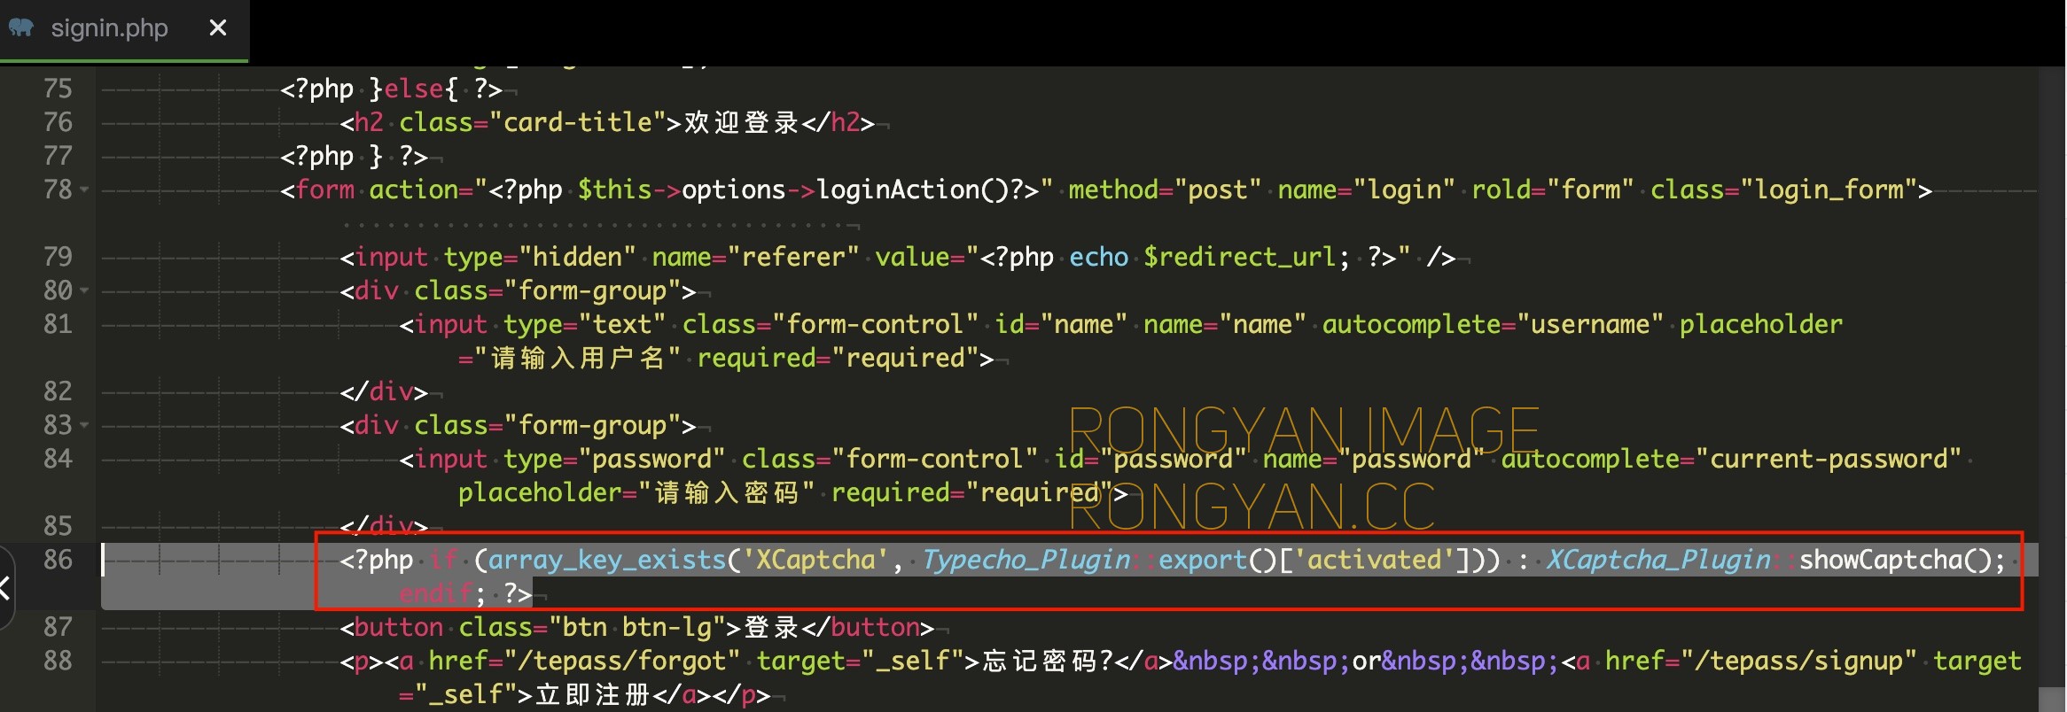Click "array_key_exists" on line 86
Viewport: 2067px width, 712px height.
[x=607, y=560]
